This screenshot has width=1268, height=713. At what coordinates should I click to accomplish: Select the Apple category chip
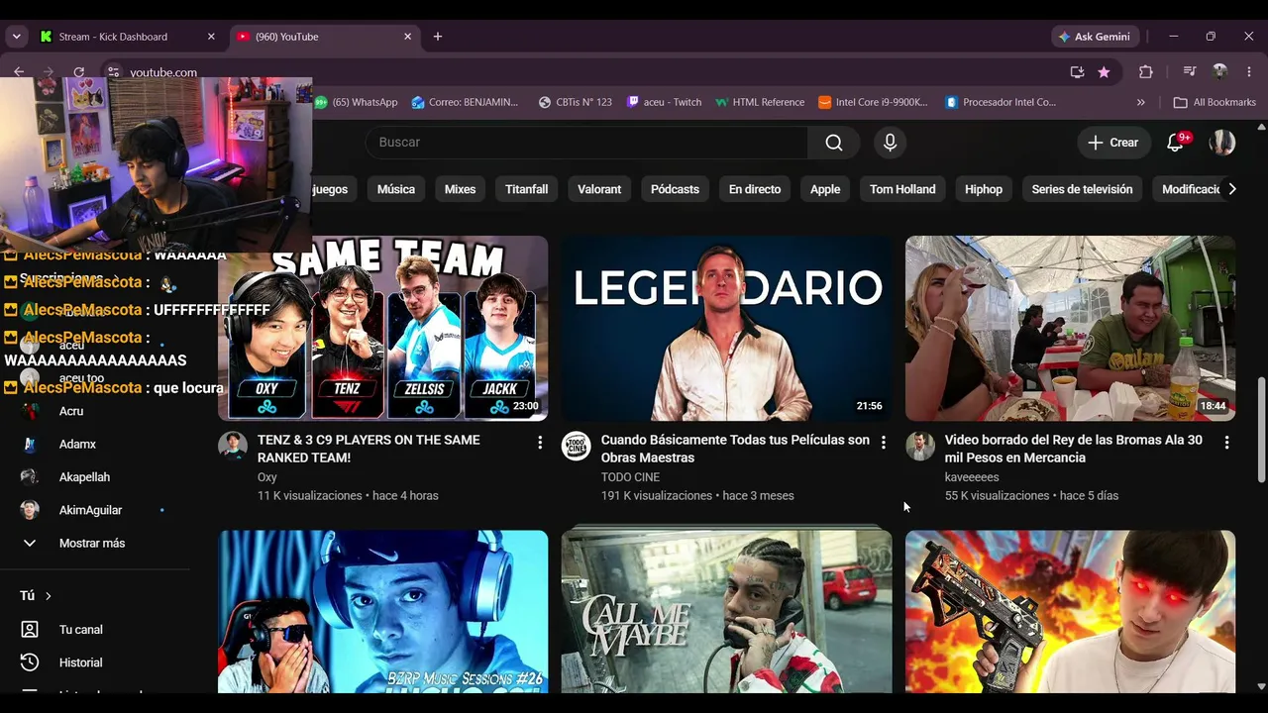pyautogui.click(x=825, y=189)
